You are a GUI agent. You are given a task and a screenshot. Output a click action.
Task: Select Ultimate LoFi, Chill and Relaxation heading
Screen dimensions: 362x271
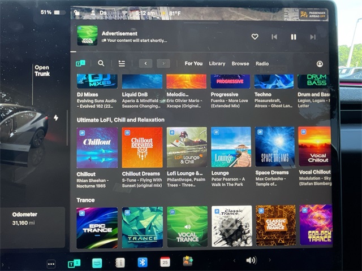coord(120,120)
